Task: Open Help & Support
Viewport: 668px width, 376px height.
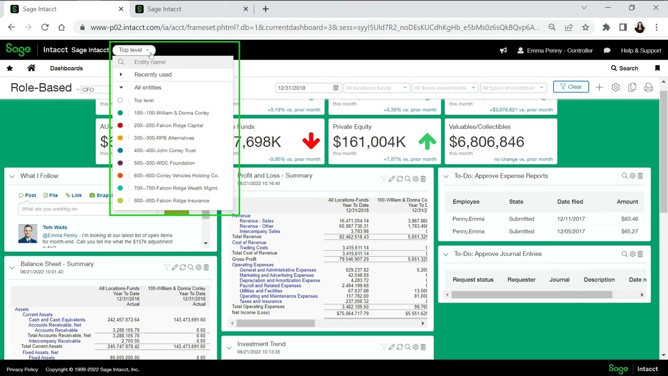Action: click(641, 51)
